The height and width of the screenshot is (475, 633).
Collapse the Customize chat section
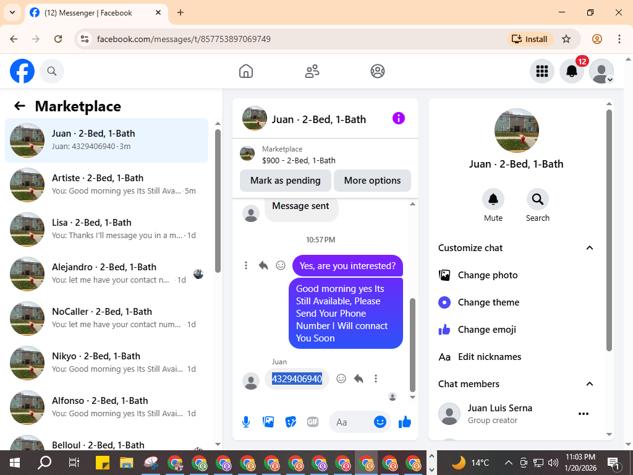click(589, 247)
